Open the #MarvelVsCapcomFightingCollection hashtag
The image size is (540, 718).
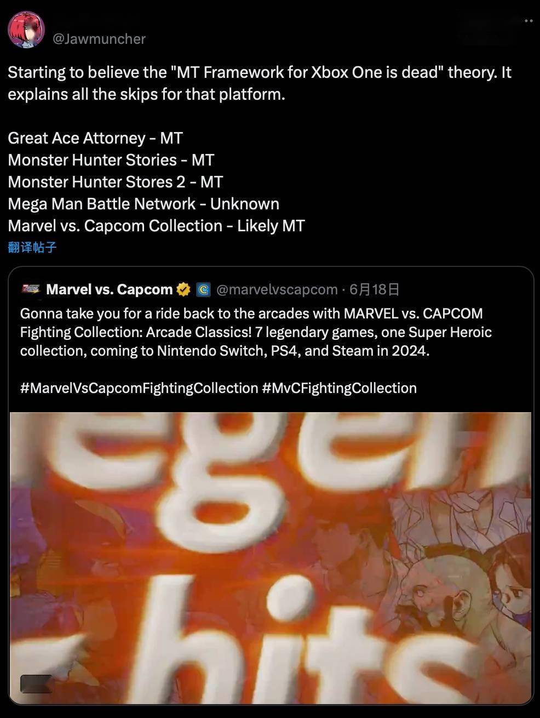139,388
